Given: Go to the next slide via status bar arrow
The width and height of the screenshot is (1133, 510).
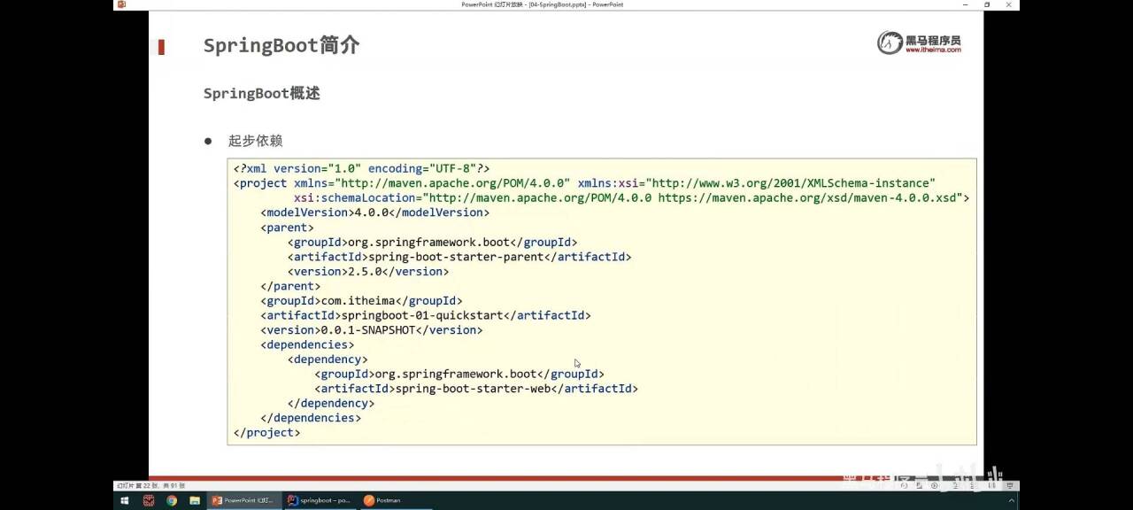Looking at the screenshot, I should (935, 485).
